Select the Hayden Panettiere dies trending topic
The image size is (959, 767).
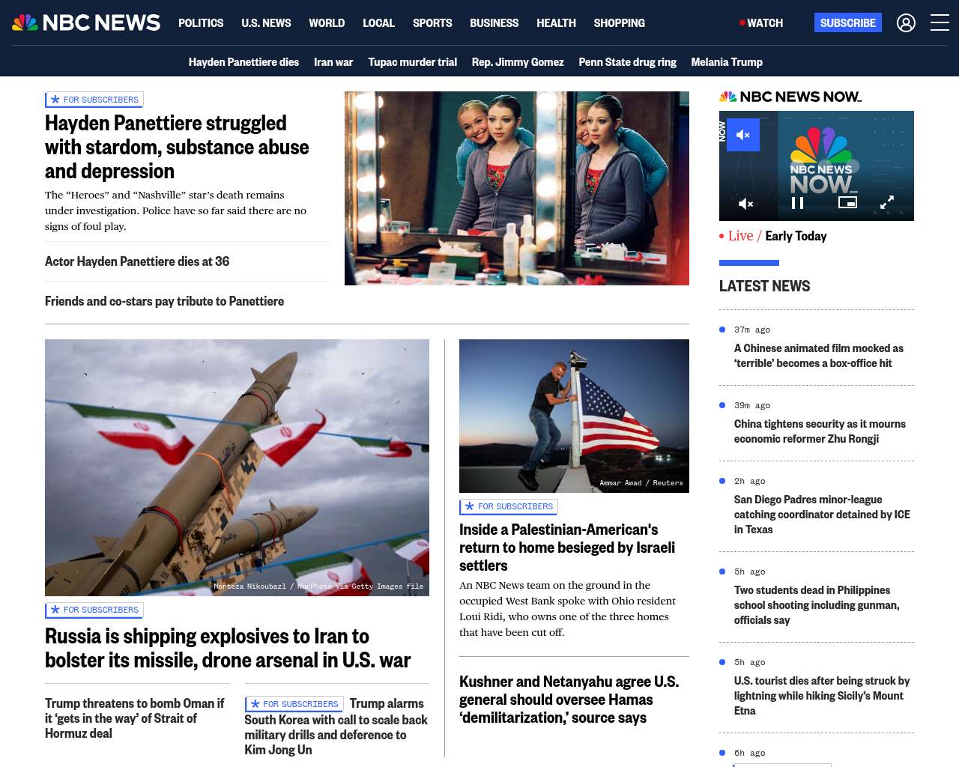(x=243, y=62)
